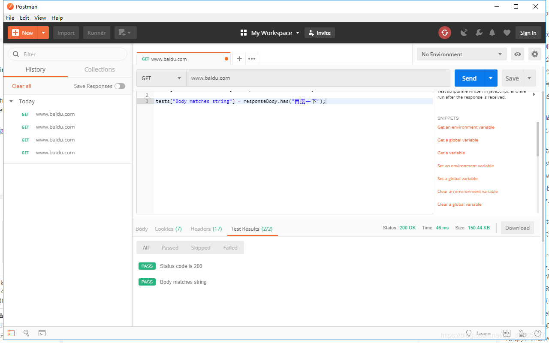Click the URL input field

tap(318, 78)
